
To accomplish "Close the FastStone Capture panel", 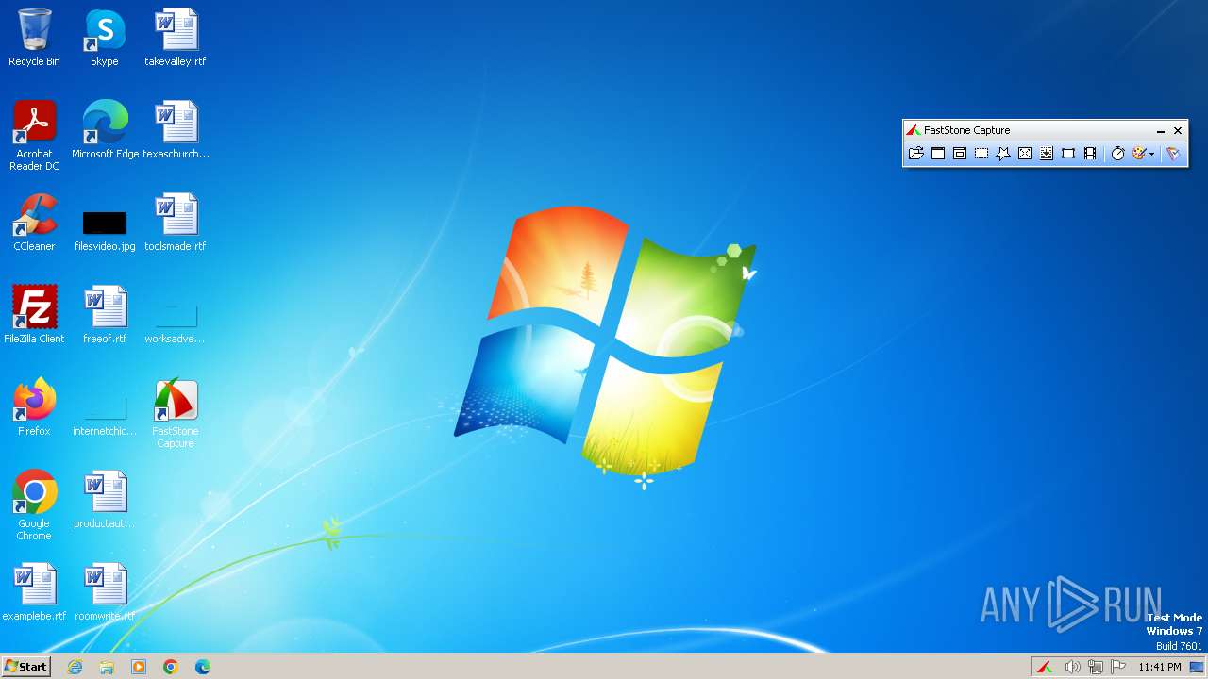I will click(x=1178, y=131).
